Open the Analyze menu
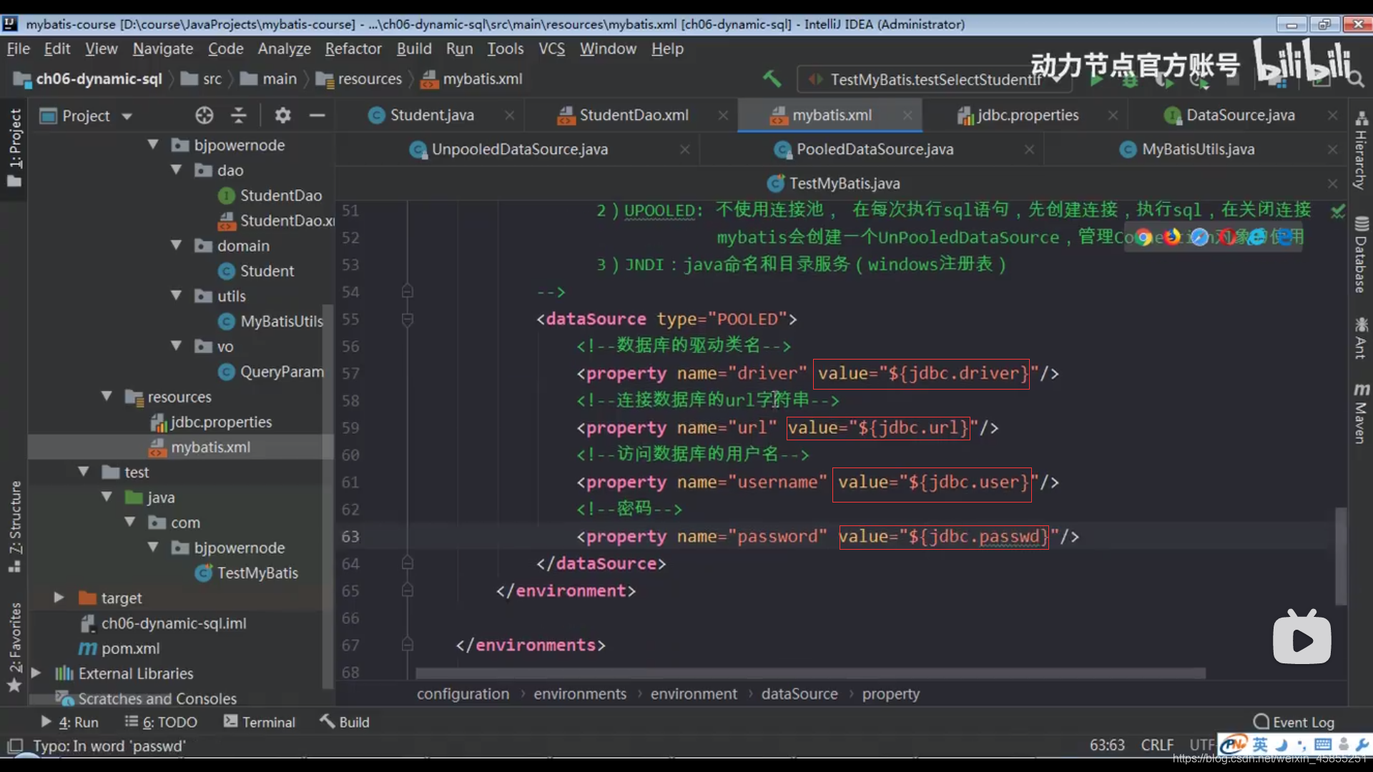This screenshot has height=772, width=1373. tap(284, 49)
